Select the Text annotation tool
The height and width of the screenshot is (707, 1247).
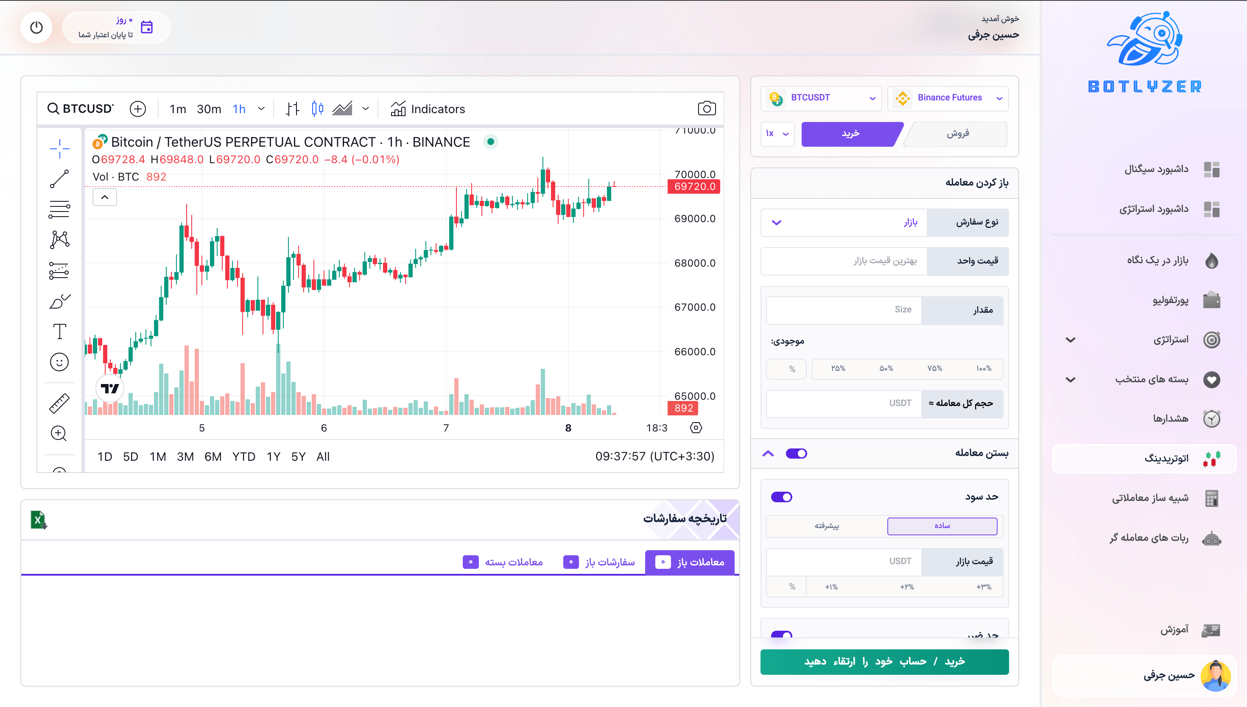coord(59,331)
